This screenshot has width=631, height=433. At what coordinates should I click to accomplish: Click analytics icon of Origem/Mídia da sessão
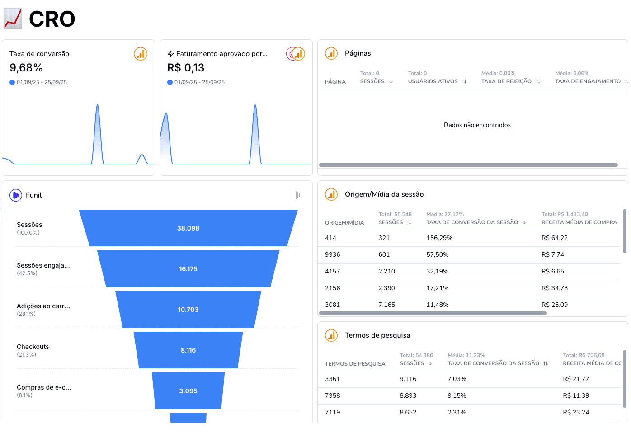click(x=331, y=194)
